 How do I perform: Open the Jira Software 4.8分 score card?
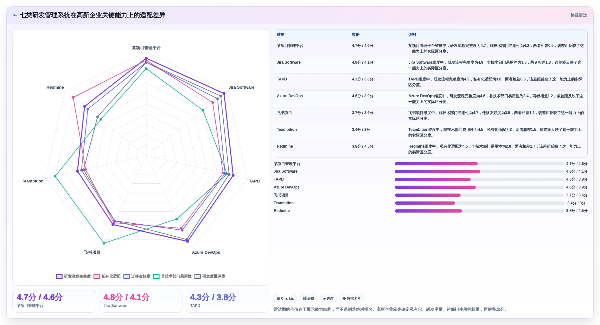pos(141,301)
